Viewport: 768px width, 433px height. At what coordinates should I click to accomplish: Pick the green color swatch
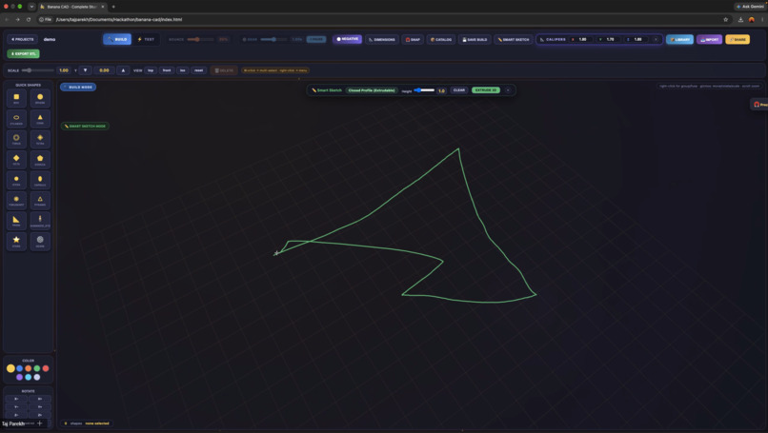pyautogui.click(x=37, y=368)
